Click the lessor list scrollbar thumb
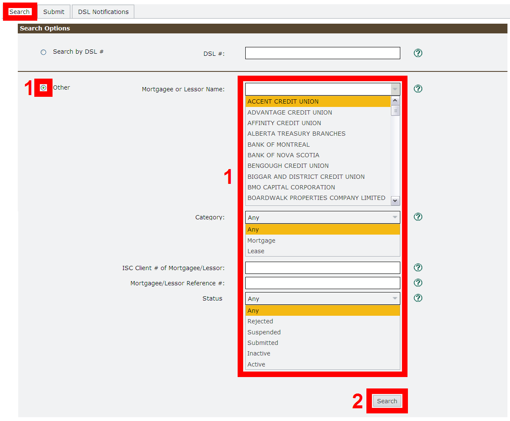 [395, 111]
